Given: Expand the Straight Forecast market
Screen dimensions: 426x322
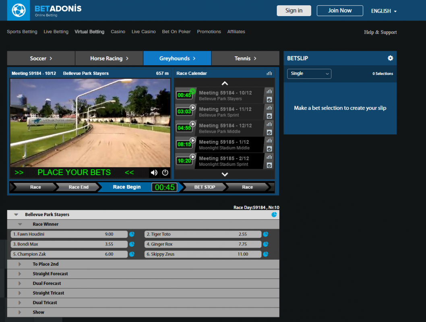Looking at the screenshot, I should tap(20, 274).
